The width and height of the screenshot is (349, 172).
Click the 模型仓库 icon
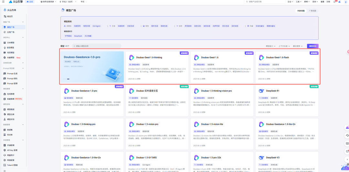pos(5,114)
